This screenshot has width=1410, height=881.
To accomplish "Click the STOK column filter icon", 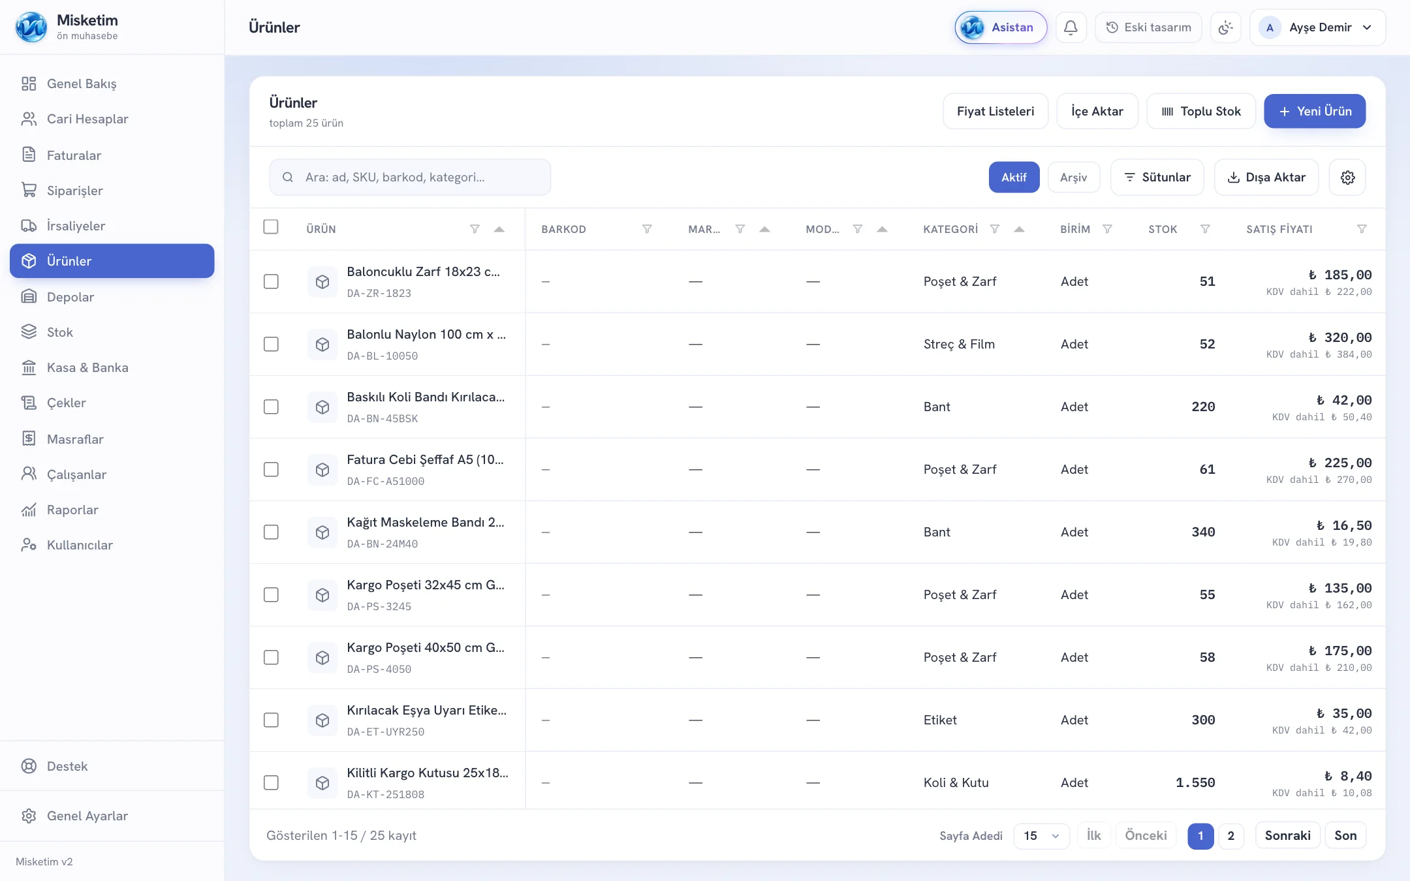I will point(1205,229).
